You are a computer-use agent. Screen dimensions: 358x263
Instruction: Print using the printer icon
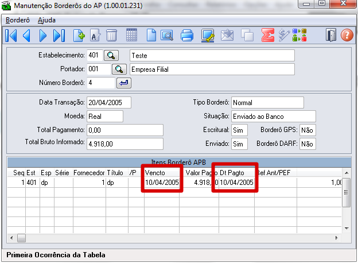coord(187,36)
